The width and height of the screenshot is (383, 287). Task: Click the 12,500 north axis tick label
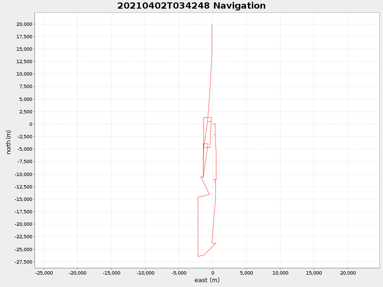click(24, 62)
